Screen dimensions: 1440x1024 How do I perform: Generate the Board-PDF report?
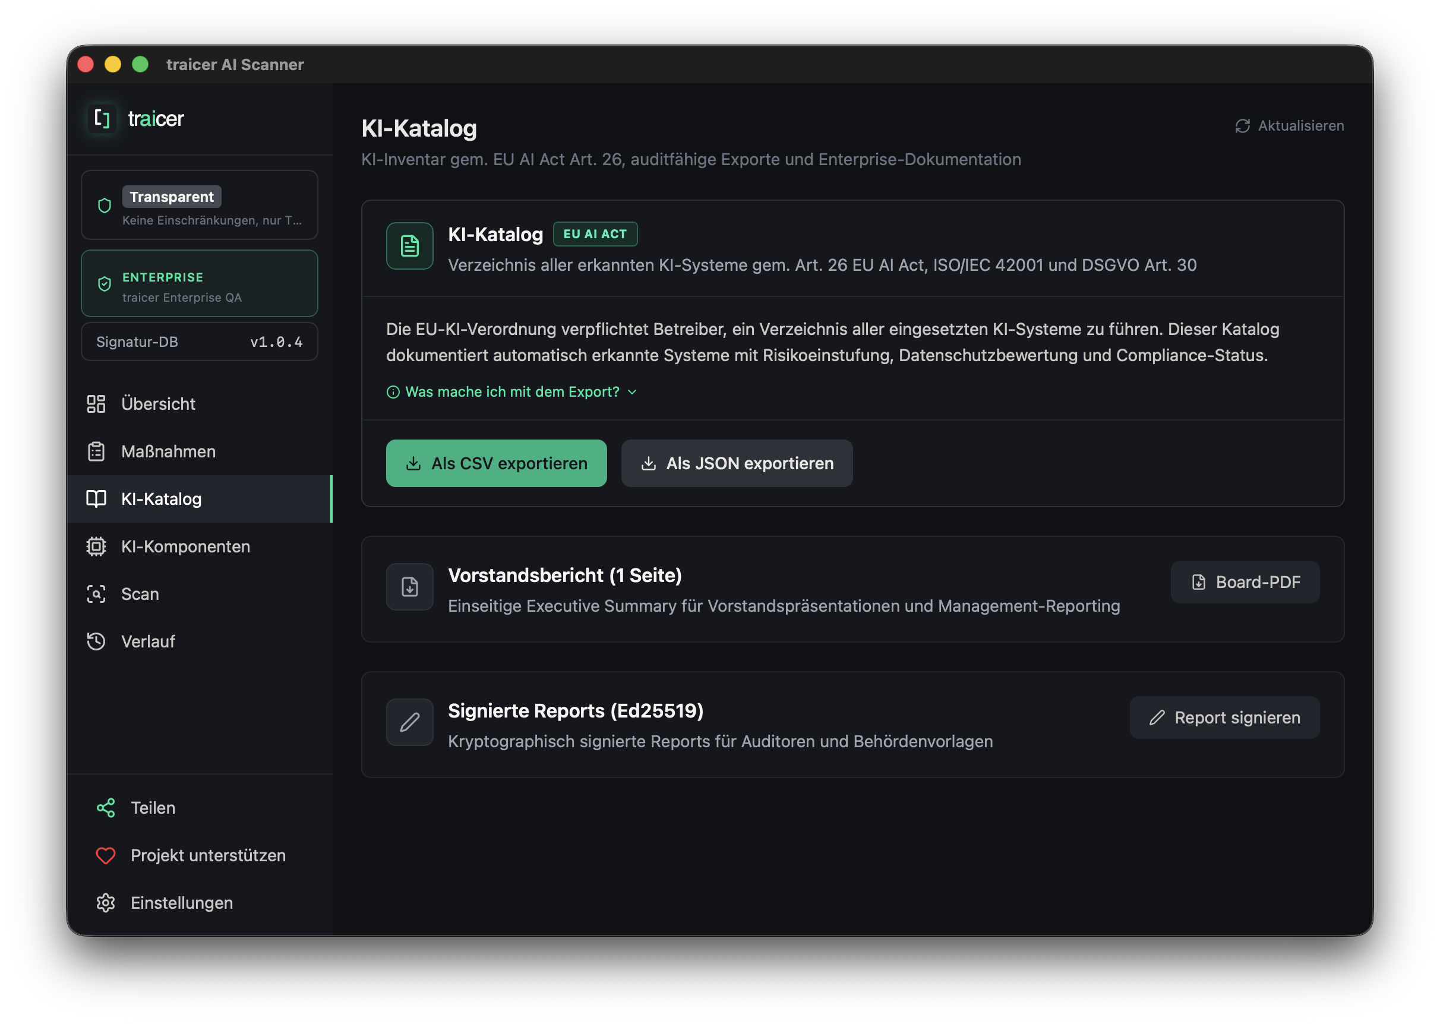coord(1245,582)
